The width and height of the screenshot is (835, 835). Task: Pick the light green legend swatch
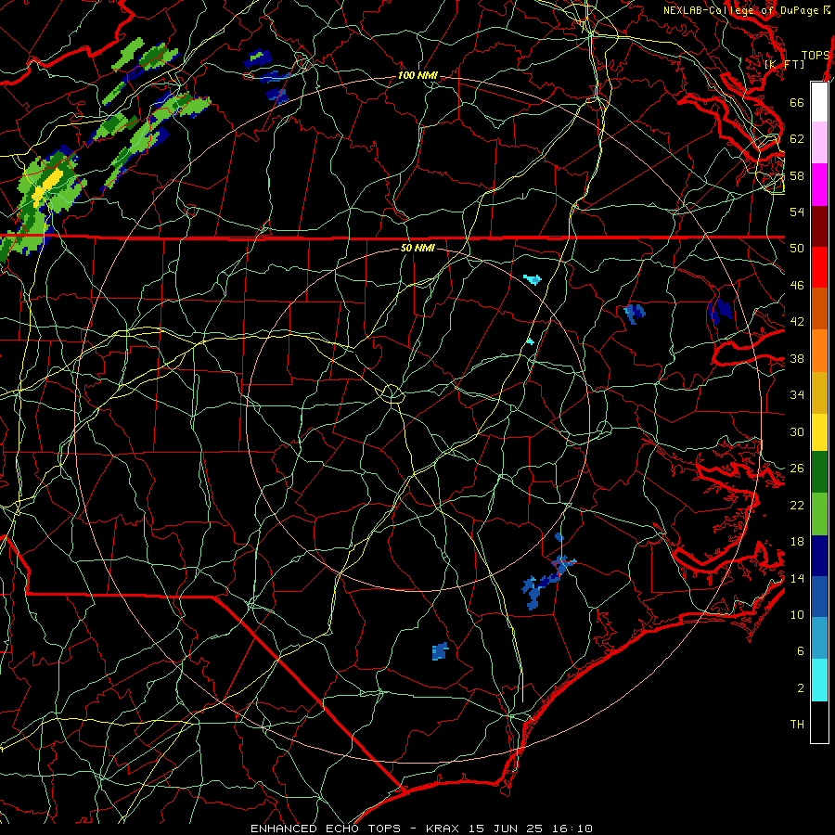point(819,514)
